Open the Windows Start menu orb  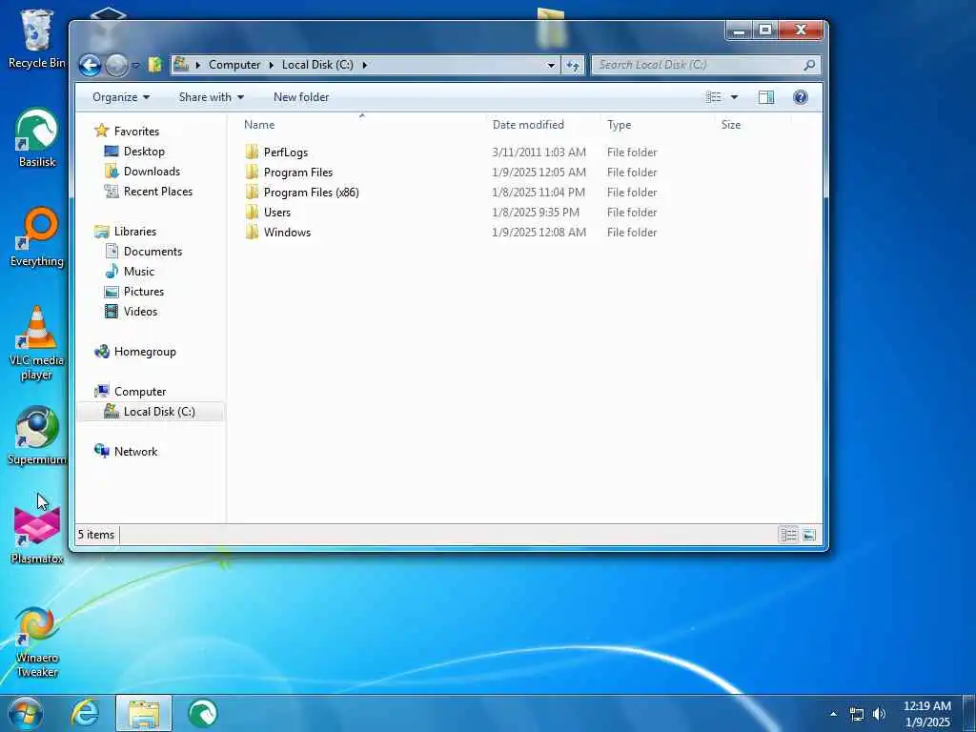[x=25, y=713]
